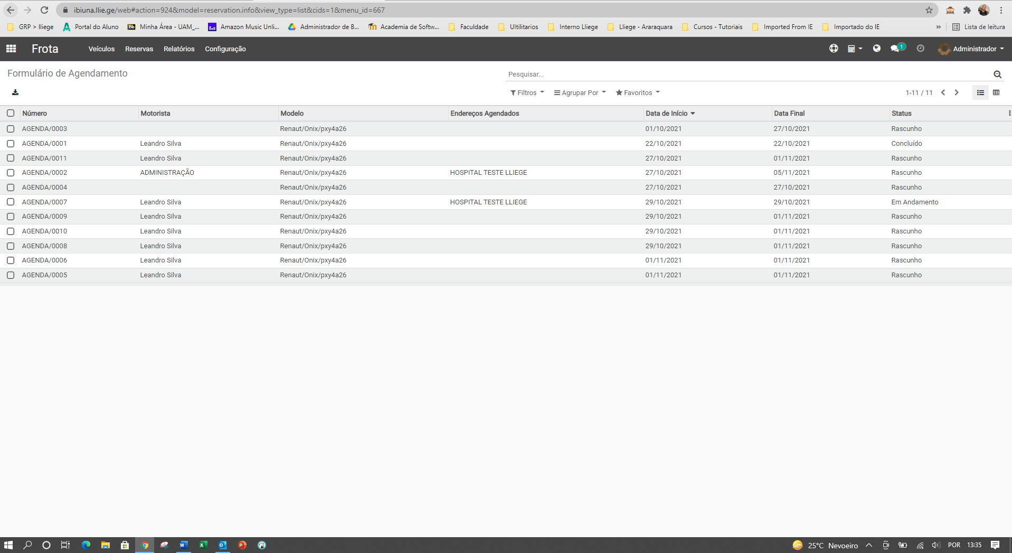Sort by Data de Início column
The width and height of the screenshot is (1012, 553).
[x=667, y=113]
